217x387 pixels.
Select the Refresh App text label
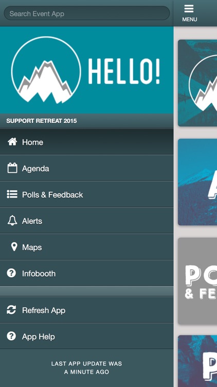(x=44, y=311)
